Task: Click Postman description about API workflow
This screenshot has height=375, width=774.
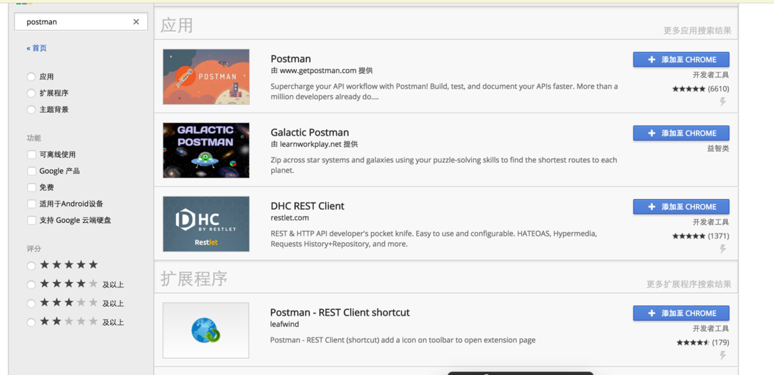Action: (444, 91)
